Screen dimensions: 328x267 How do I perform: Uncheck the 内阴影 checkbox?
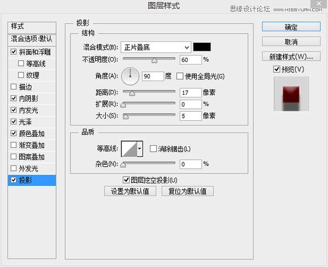14,98
